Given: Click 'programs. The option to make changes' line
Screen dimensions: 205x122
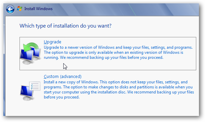Looking at the screenshot, I should [118, 87].
